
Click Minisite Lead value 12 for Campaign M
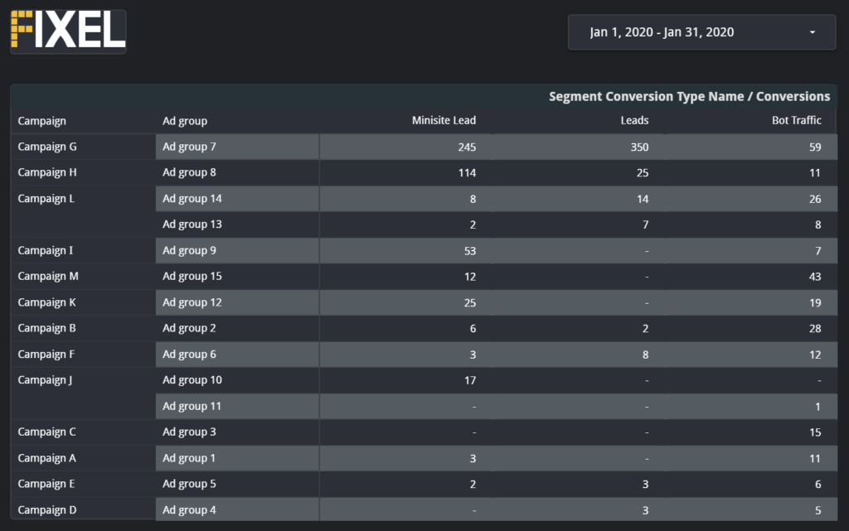tap(470, 277)
